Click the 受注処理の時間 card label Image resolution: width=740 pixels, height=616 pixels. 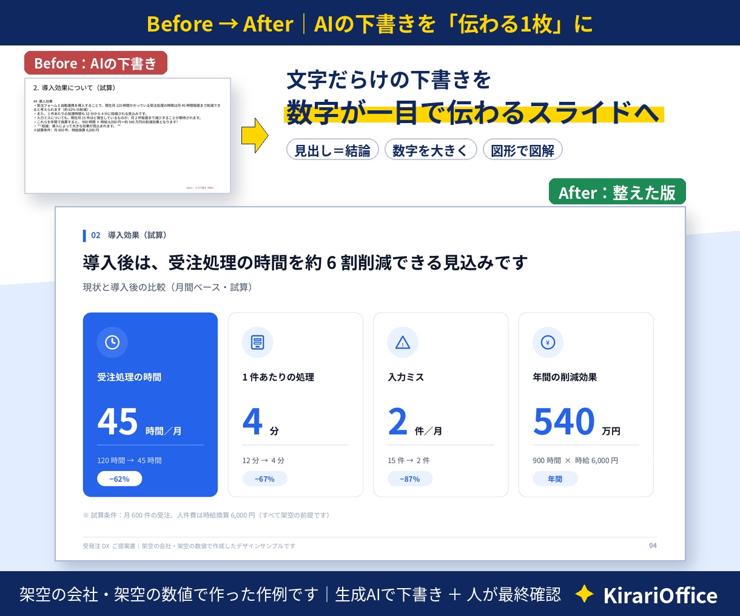tap(129, 377)
